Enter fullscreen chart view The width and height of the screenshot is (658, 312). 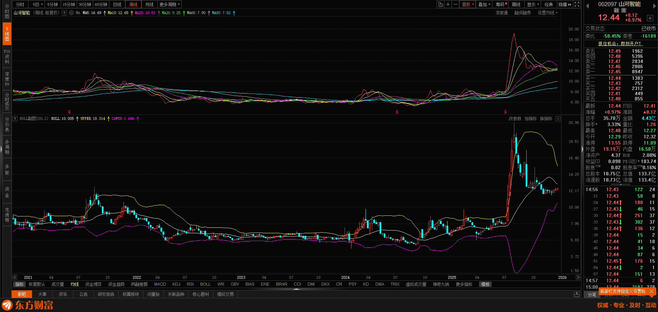pyautogui.click(x=577, y=4)
